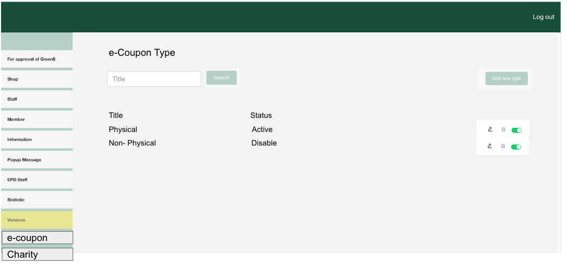Select Member in the sidebar

(x=36, y=119)
